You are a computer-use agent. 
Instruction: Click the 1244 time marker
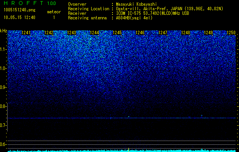click(x=94, y=33)
